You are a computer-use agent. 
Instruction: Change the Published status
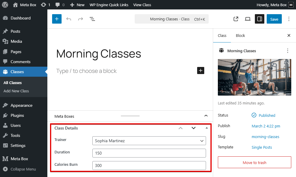[x=263, y=115]
